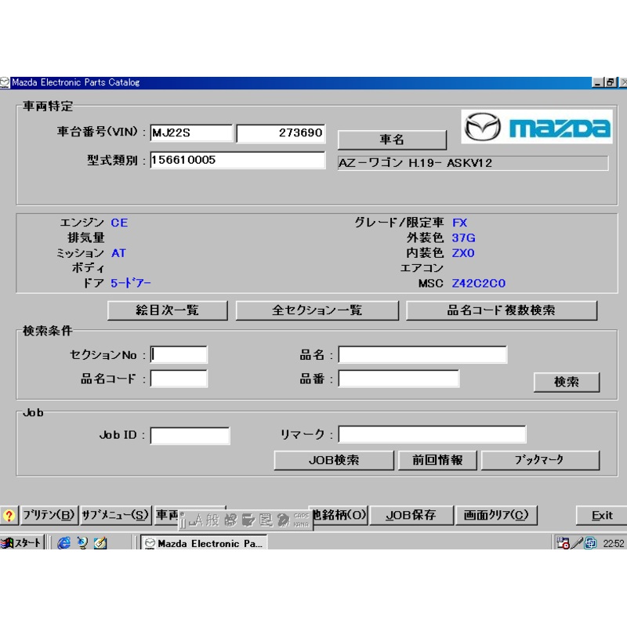
Task: Click transmission value AT
Action: tap(118, 253)
